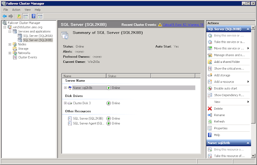This screenshot has width=257, height=165.
Task: Open Manage shares and storage action
Action: [x=228, y=55]
